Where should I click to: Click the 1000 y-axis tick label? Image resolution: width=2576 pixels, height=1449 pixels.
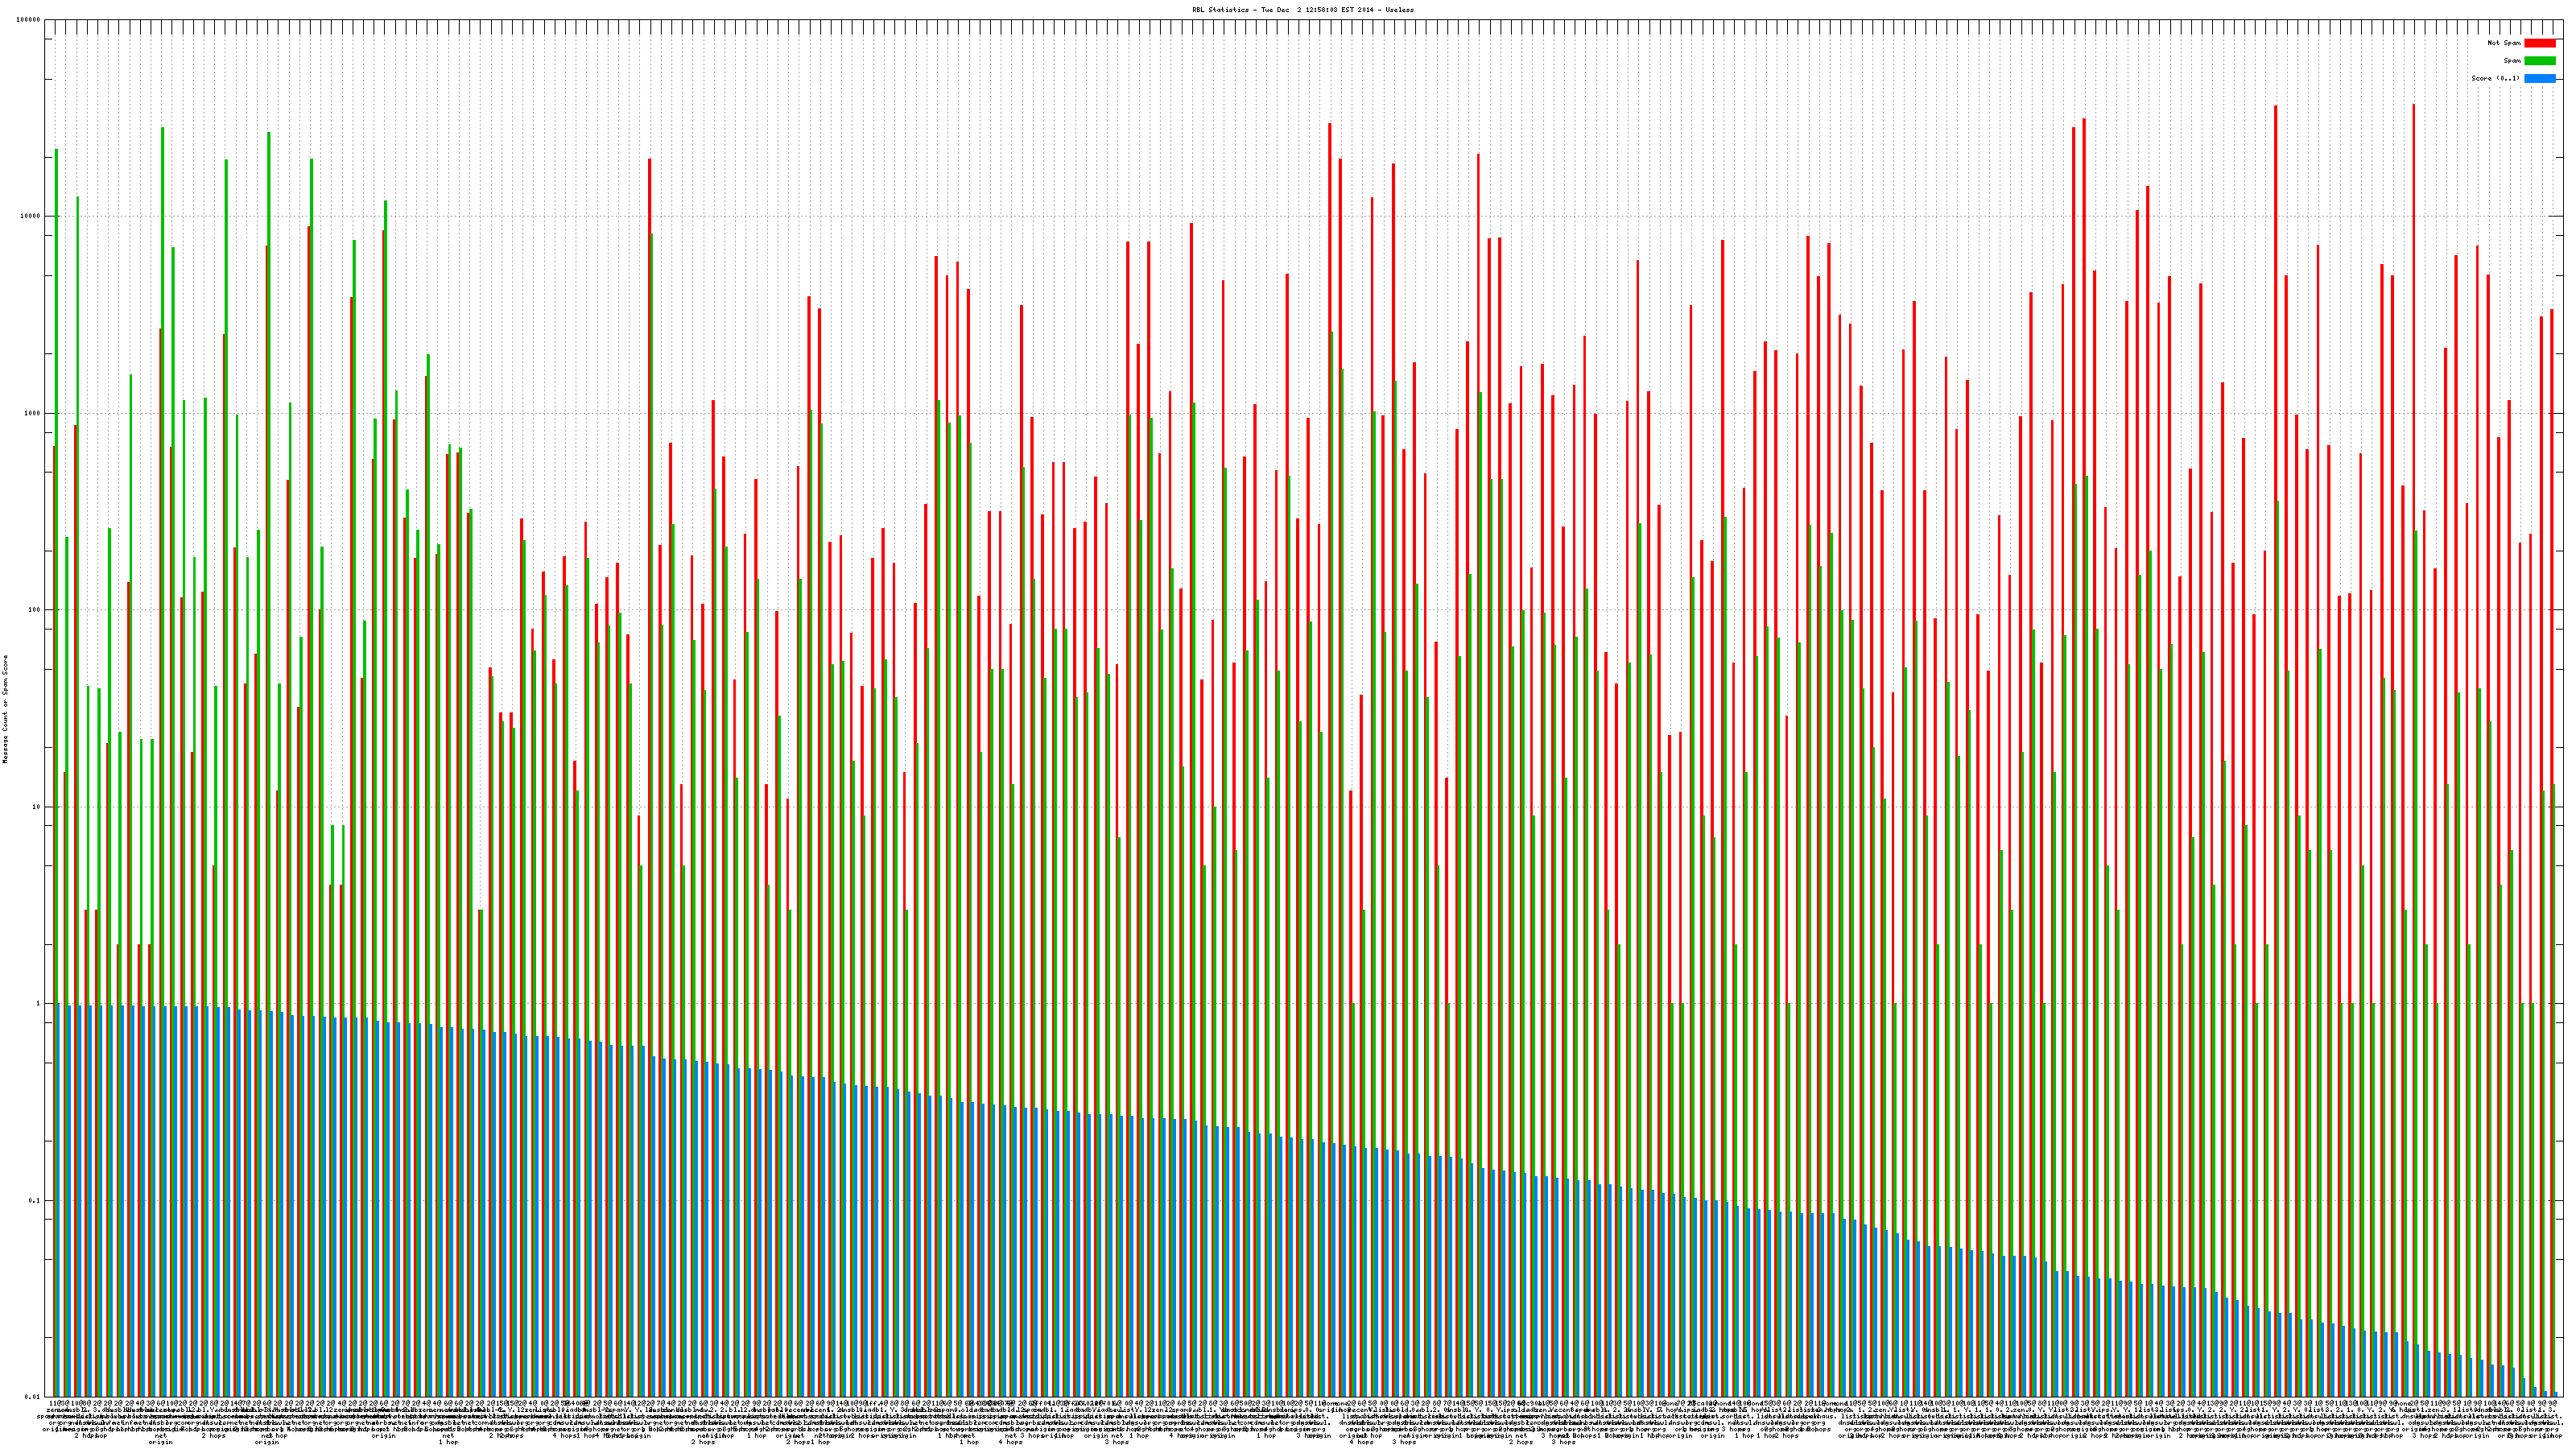(33, 413)
